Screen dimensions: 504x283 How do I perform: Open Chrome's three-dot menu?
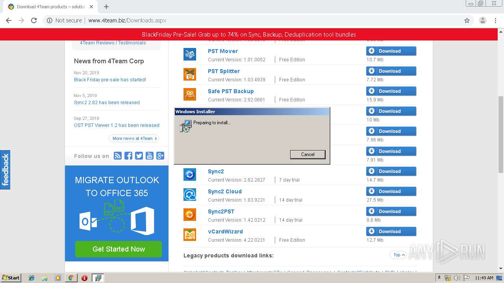pyautogui.click(x=496, y=20)
